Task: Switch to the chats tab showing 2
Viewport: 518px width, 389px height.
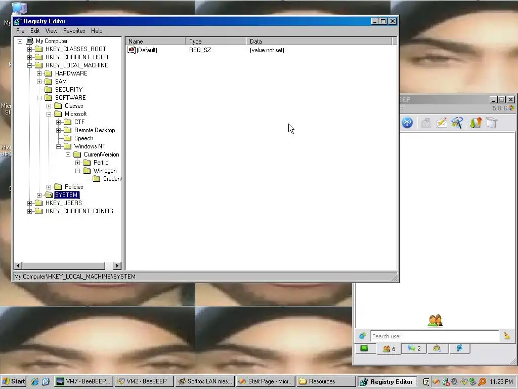Action: (x=414, y=348)
